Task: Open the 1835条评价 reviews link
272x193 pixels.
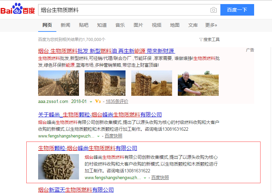Action: pyautogui.click(x=117, y=101)
